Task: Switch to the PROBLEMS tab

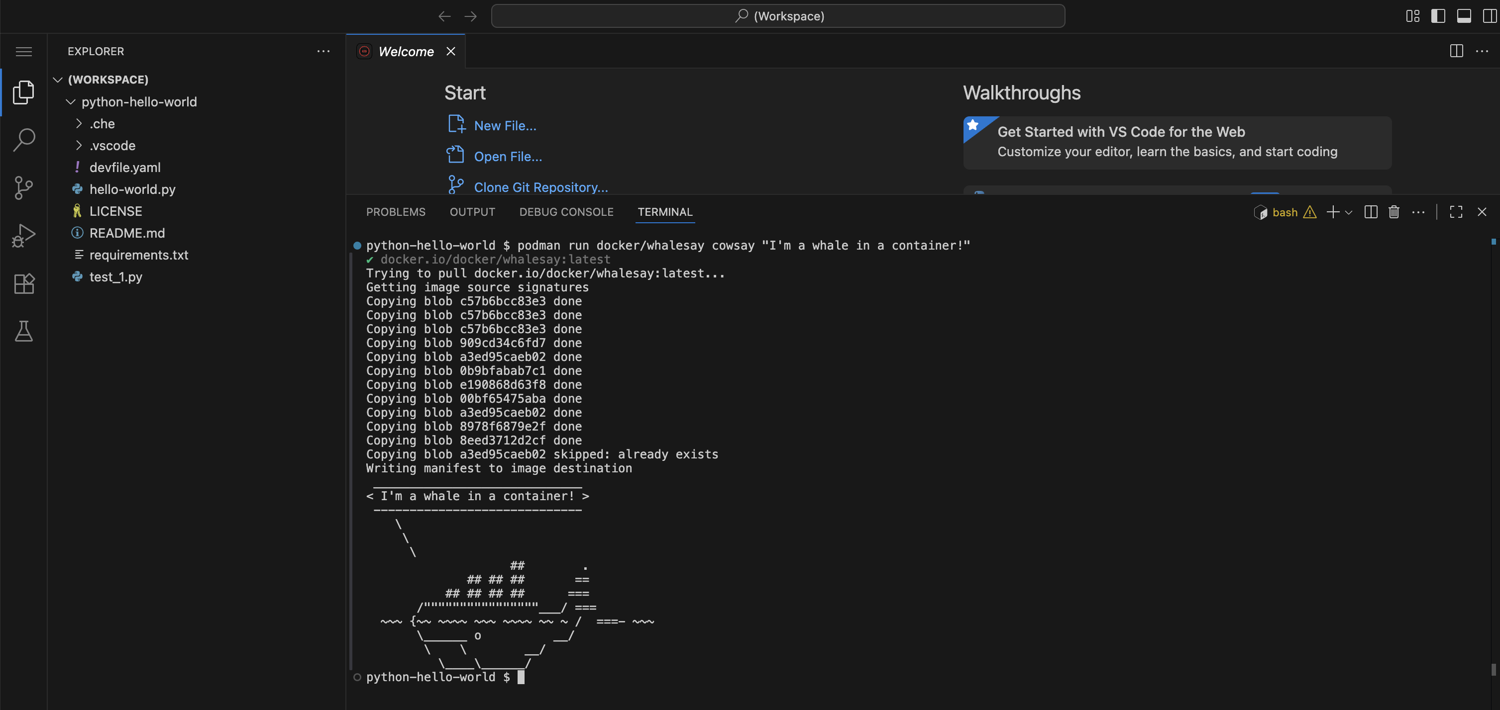Action: tap(395, 212)
